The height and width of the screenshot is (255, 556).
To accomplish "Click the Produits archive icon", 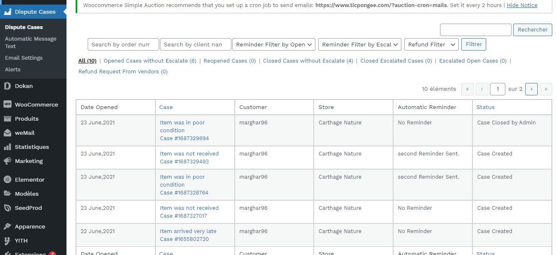I will click(7, 119).
